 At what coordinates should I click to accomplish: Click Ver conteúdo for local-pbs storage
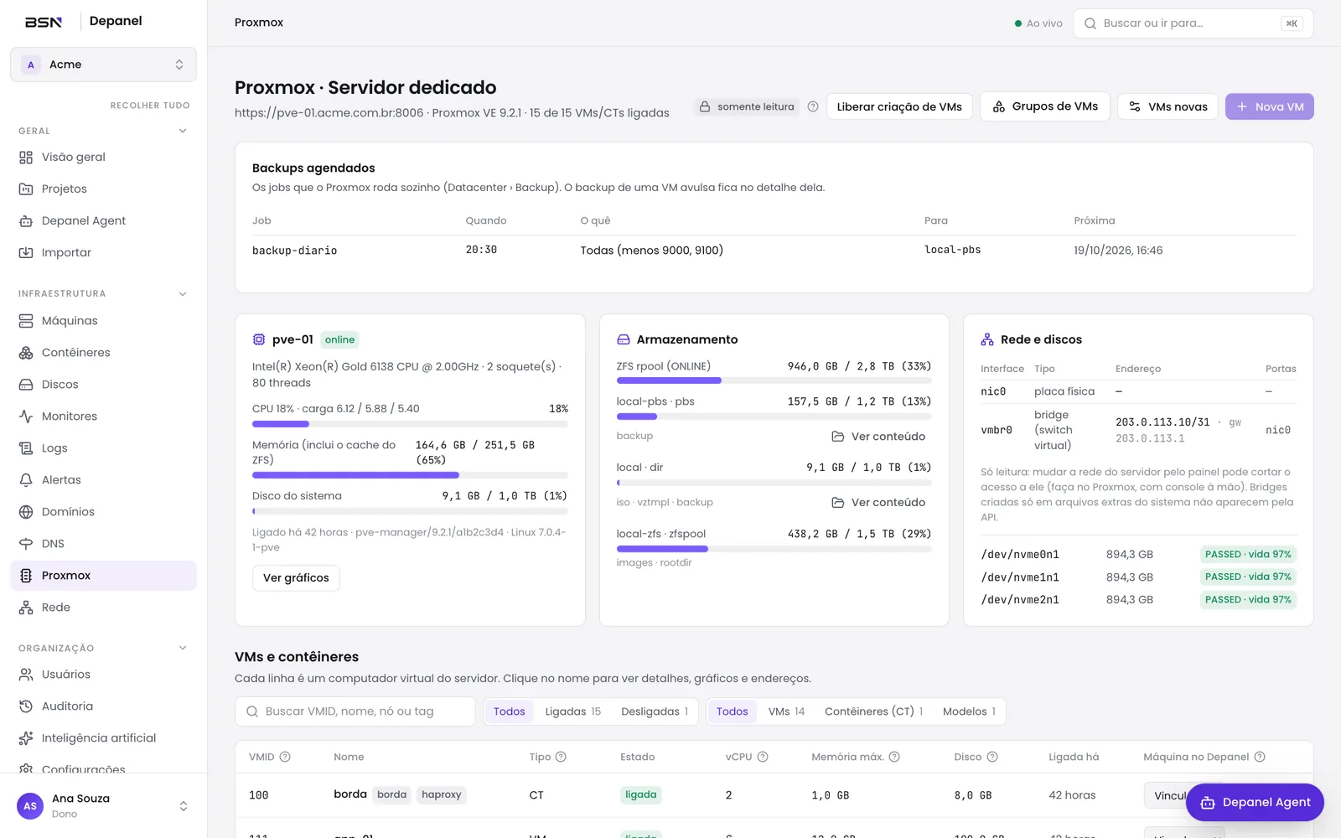coord(878,437)
